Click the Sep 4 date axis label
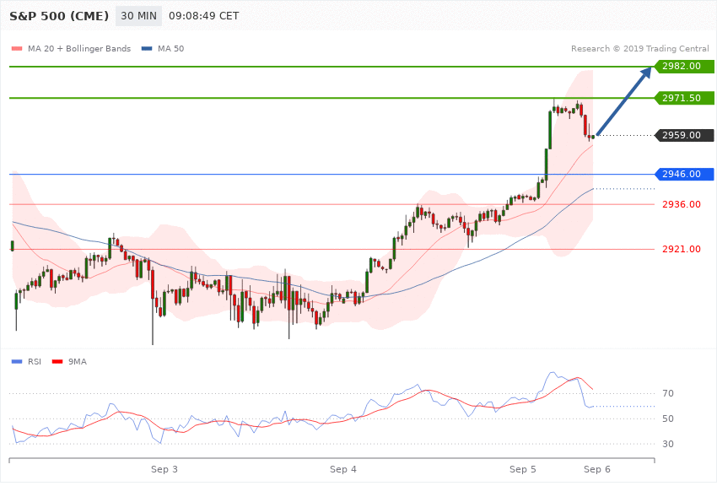 (x=343, y=469)
